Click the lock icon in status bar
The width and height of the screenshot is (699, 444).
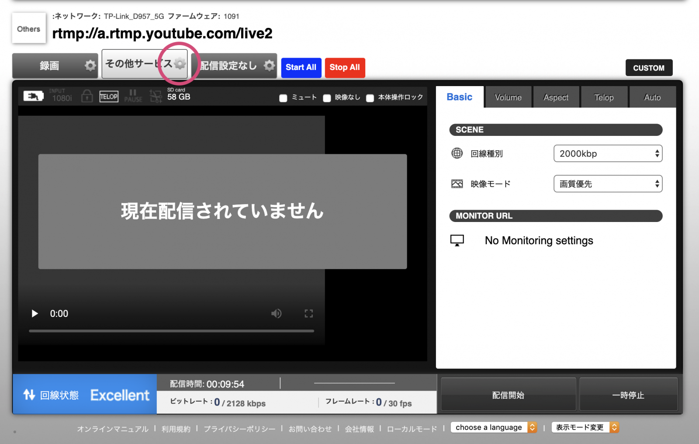click(87, 96)
